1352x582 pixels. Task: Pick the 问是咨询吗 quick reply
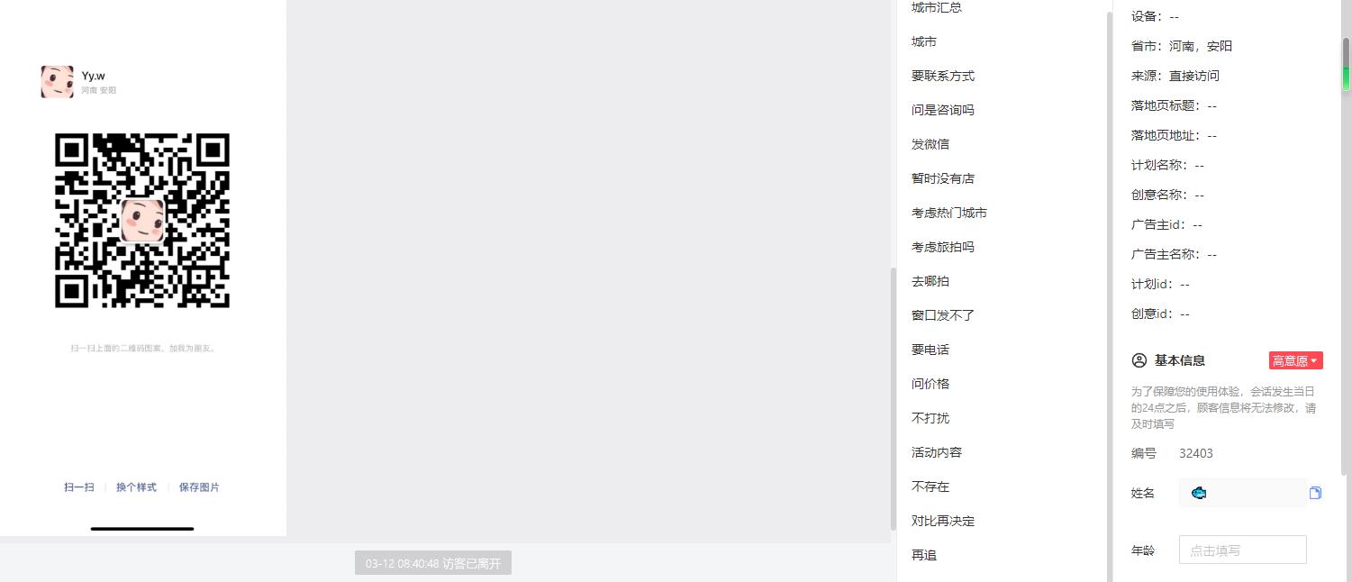point(943,110)
